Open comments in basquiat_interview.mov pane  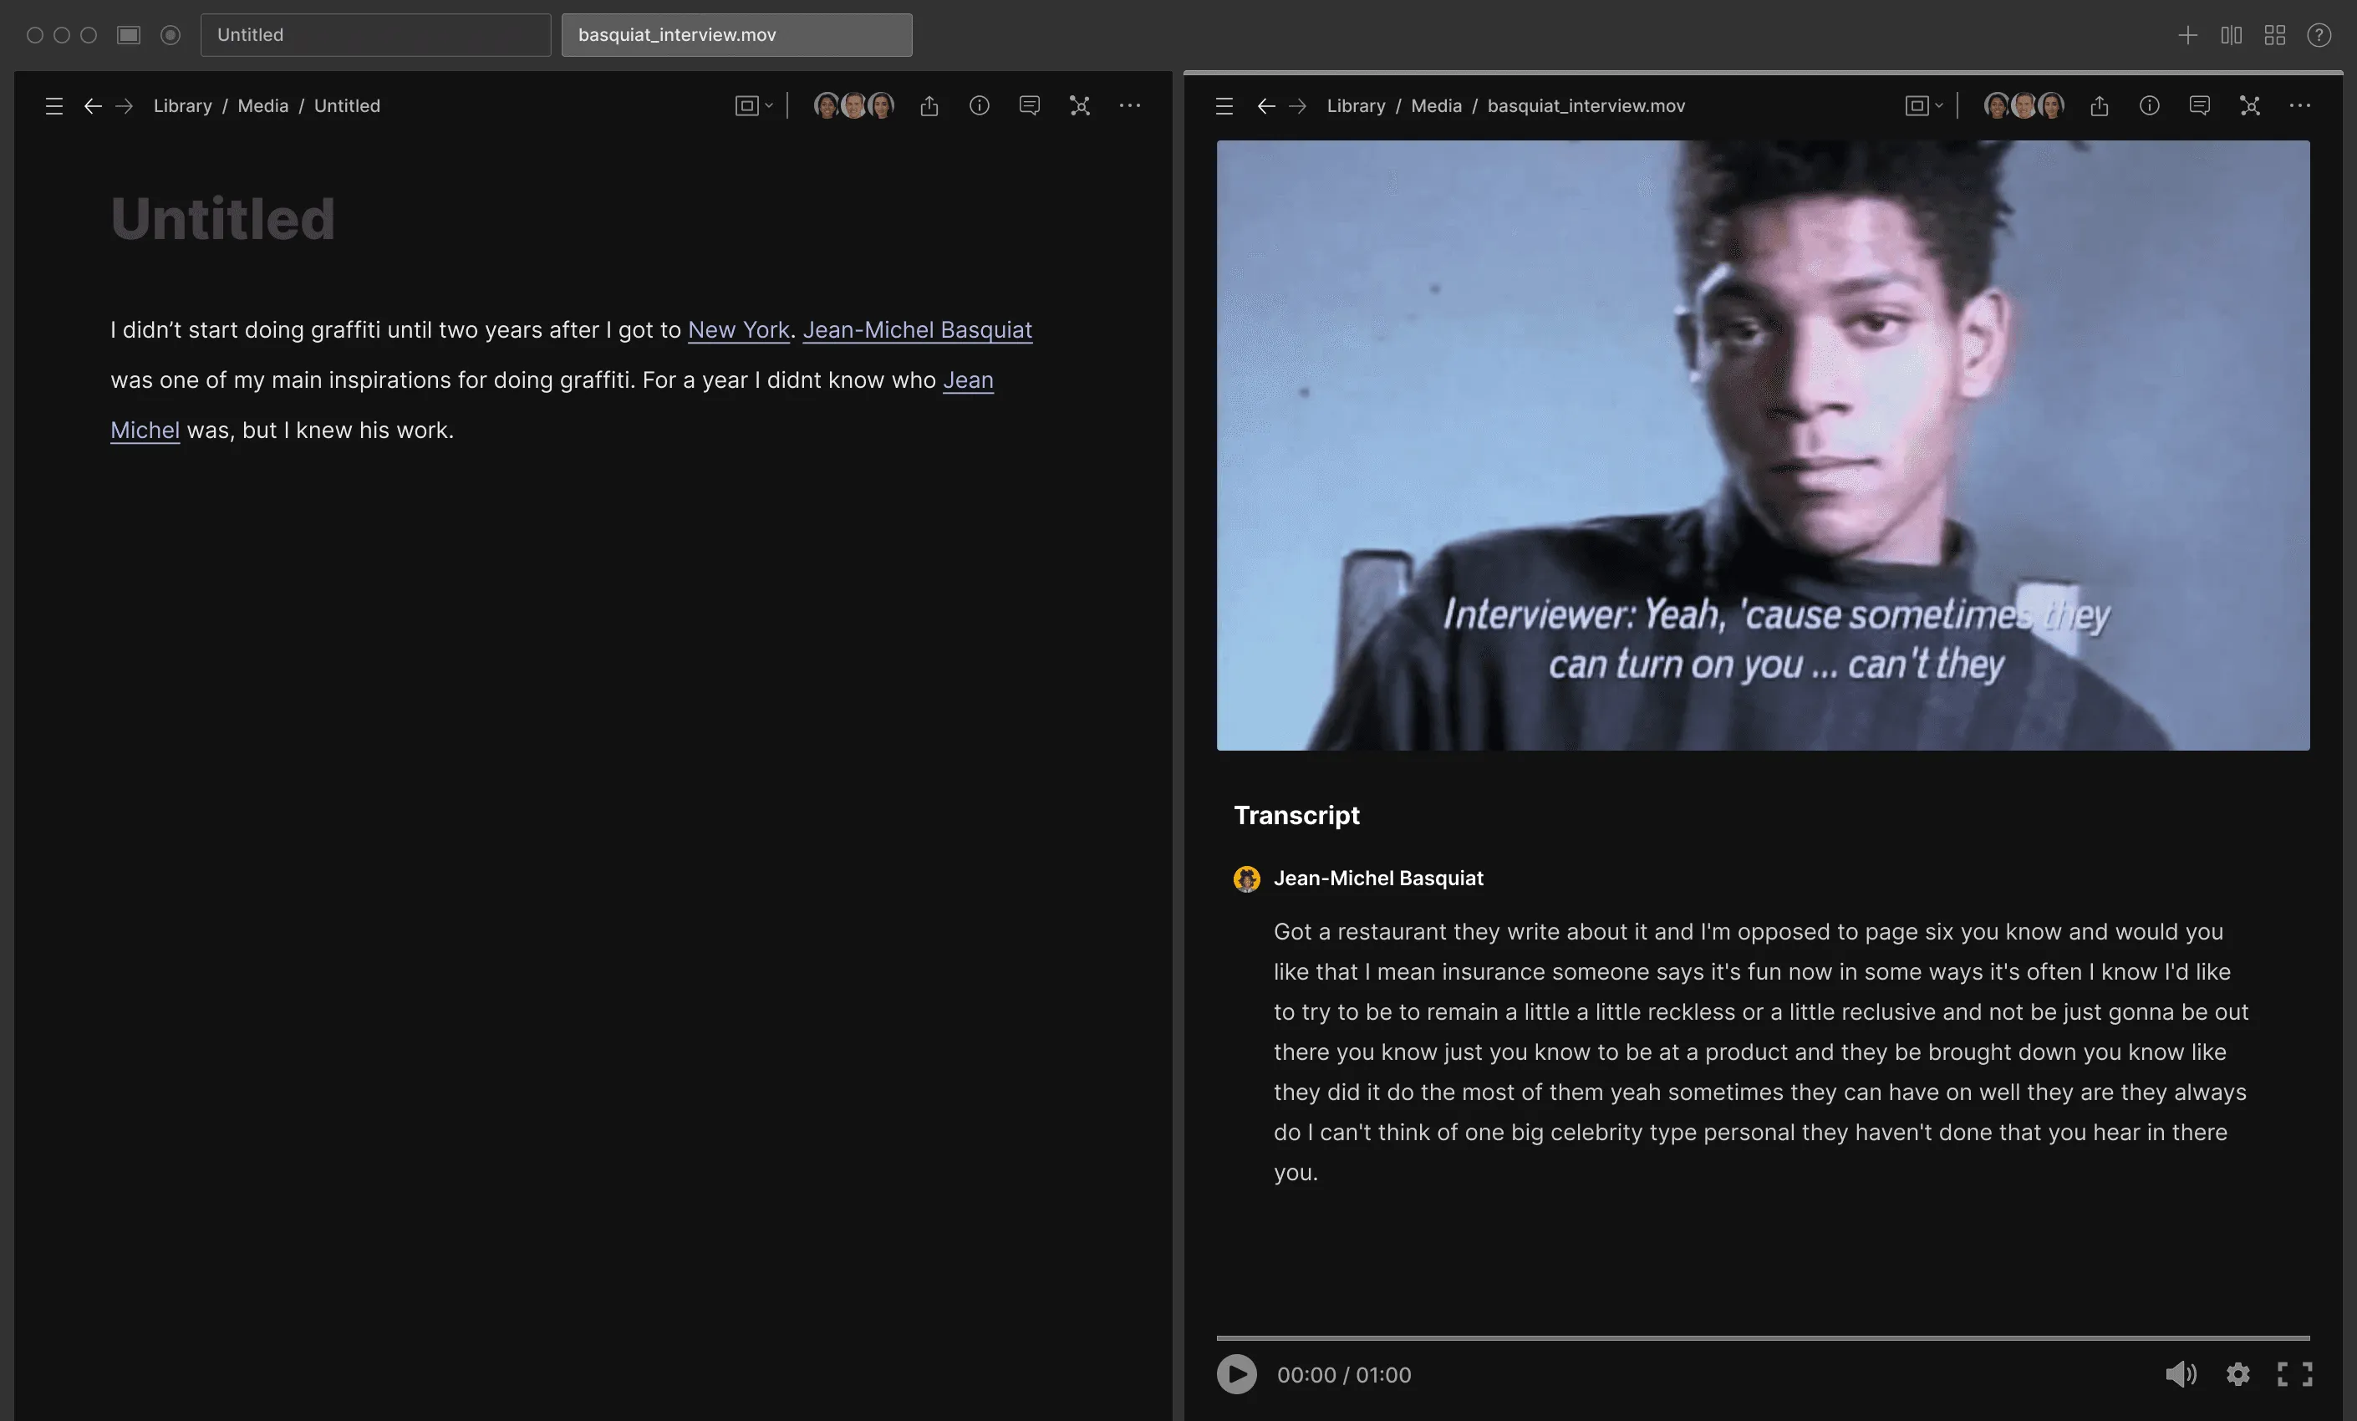pos(2199,105)
